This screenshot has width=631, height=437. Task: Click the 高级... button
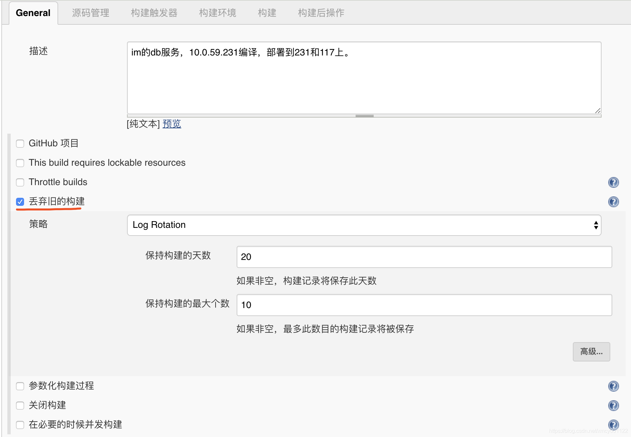pos(591,352)
